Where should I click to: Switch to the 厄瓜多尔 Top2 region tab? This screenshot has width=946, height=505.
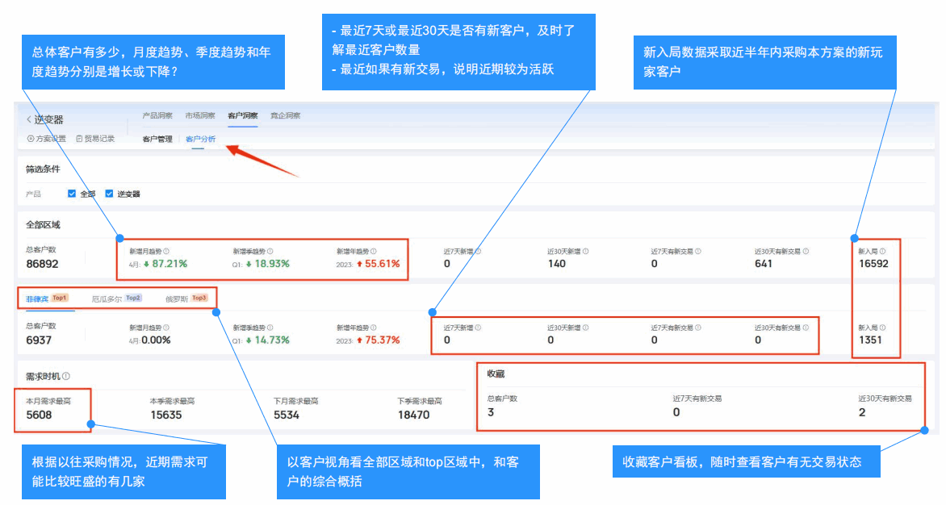[105, 296]
